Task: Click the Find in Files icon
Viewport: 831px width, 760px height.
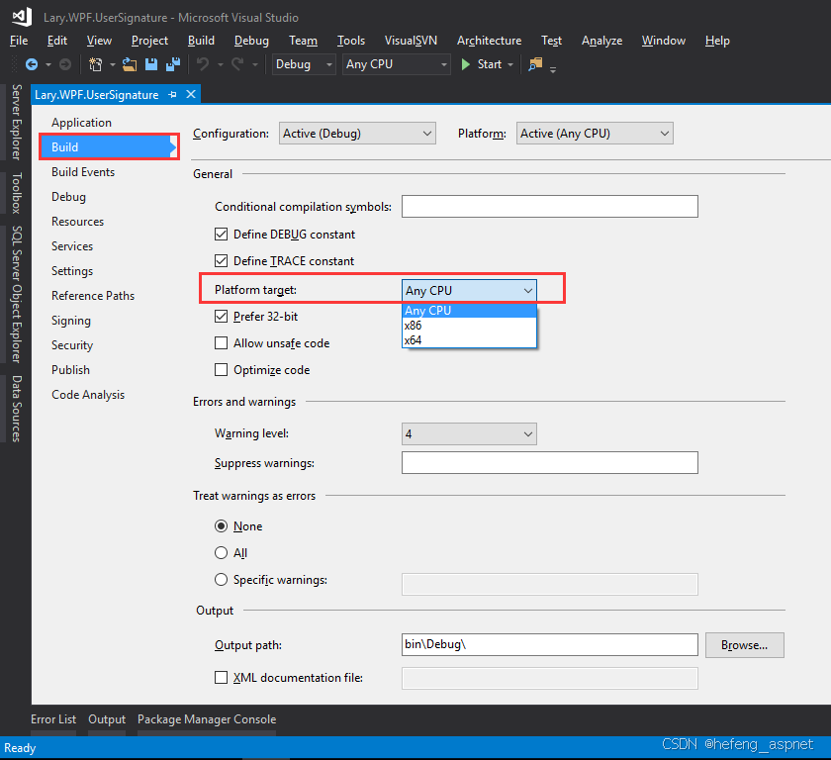Action: 535,64
